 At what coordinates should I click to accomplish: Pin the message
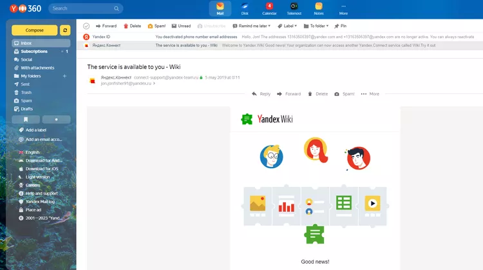point(341,26)
